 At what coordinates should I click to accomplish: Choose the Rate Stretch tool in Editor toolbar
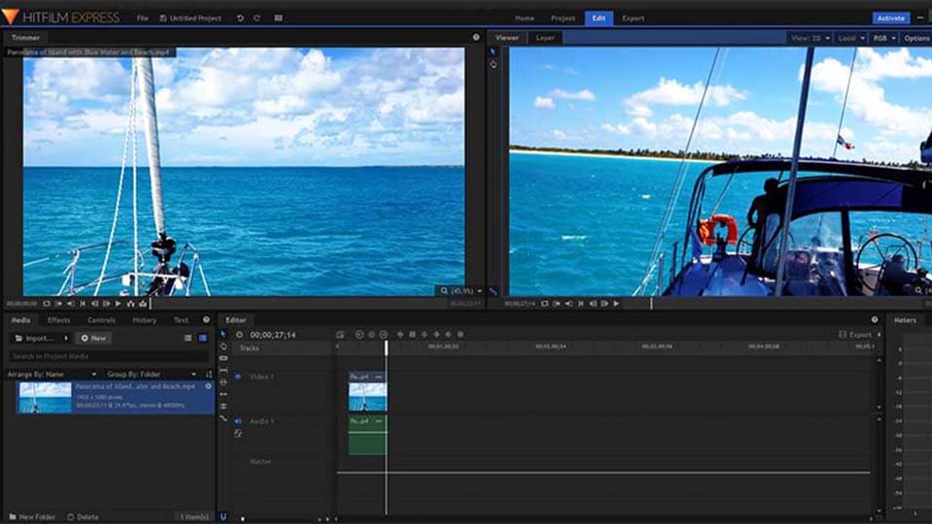[223, 417]
